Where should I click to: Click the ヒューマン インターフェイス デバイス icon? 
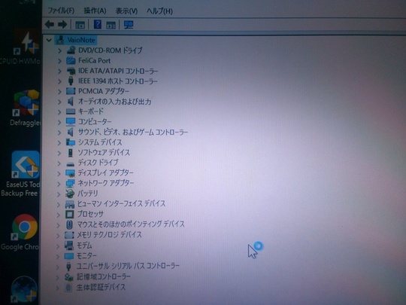[69, 204]
